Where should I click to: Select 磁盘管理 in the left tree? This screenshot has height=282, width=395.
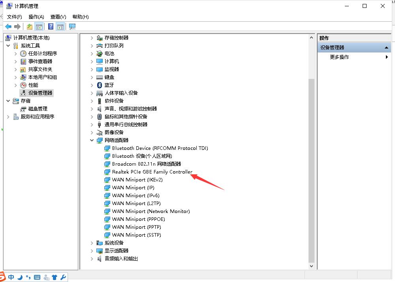coord(38,109)
